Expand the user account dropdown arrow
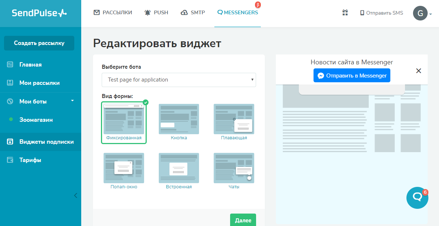The image size is (439, 226). [x=431, y=14]
